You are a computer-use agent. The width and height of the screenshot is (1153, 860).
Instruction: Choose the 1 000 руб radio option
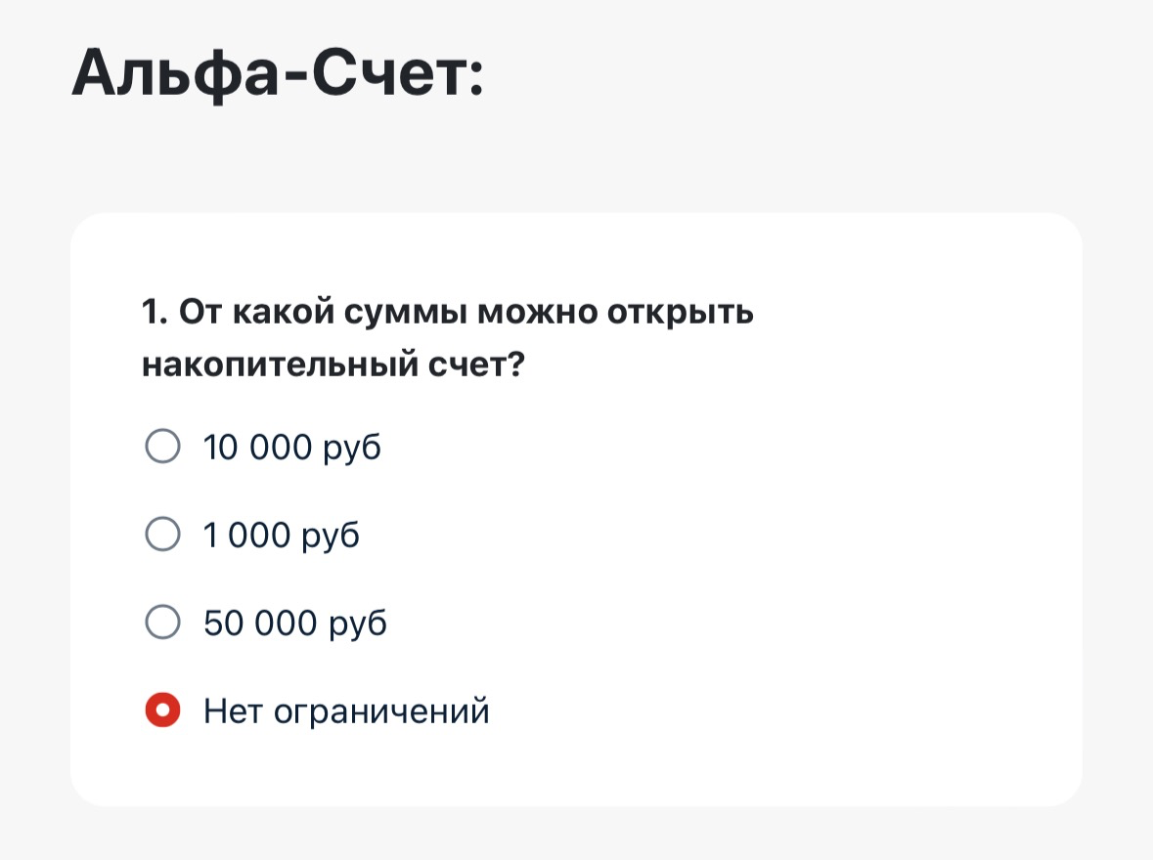(162, 535)
